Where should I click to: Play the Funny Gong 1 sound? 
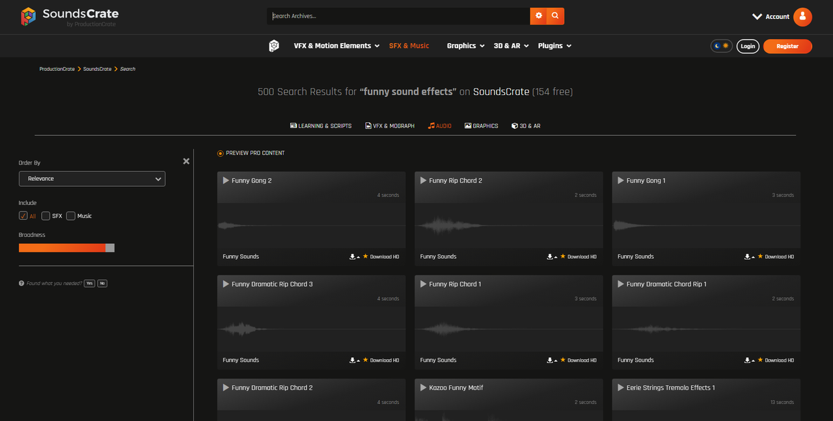621,180
